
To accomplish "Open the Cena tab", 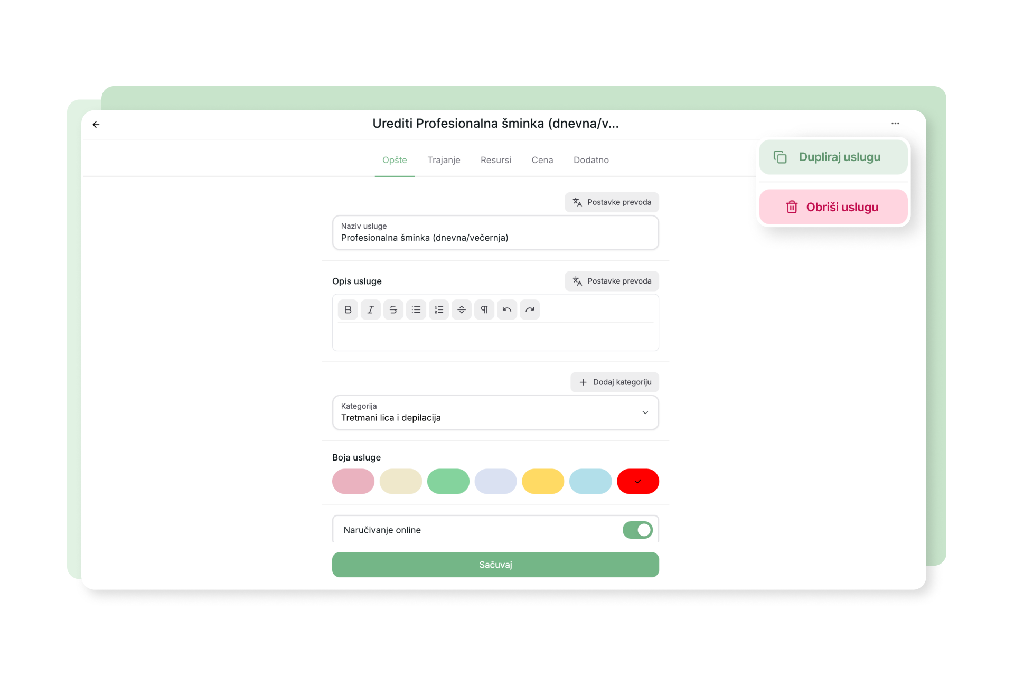I will [x=542, y=160].
